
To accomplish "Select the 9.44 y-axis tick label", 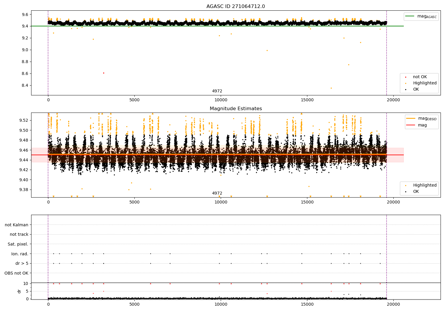I will point(23,160).
